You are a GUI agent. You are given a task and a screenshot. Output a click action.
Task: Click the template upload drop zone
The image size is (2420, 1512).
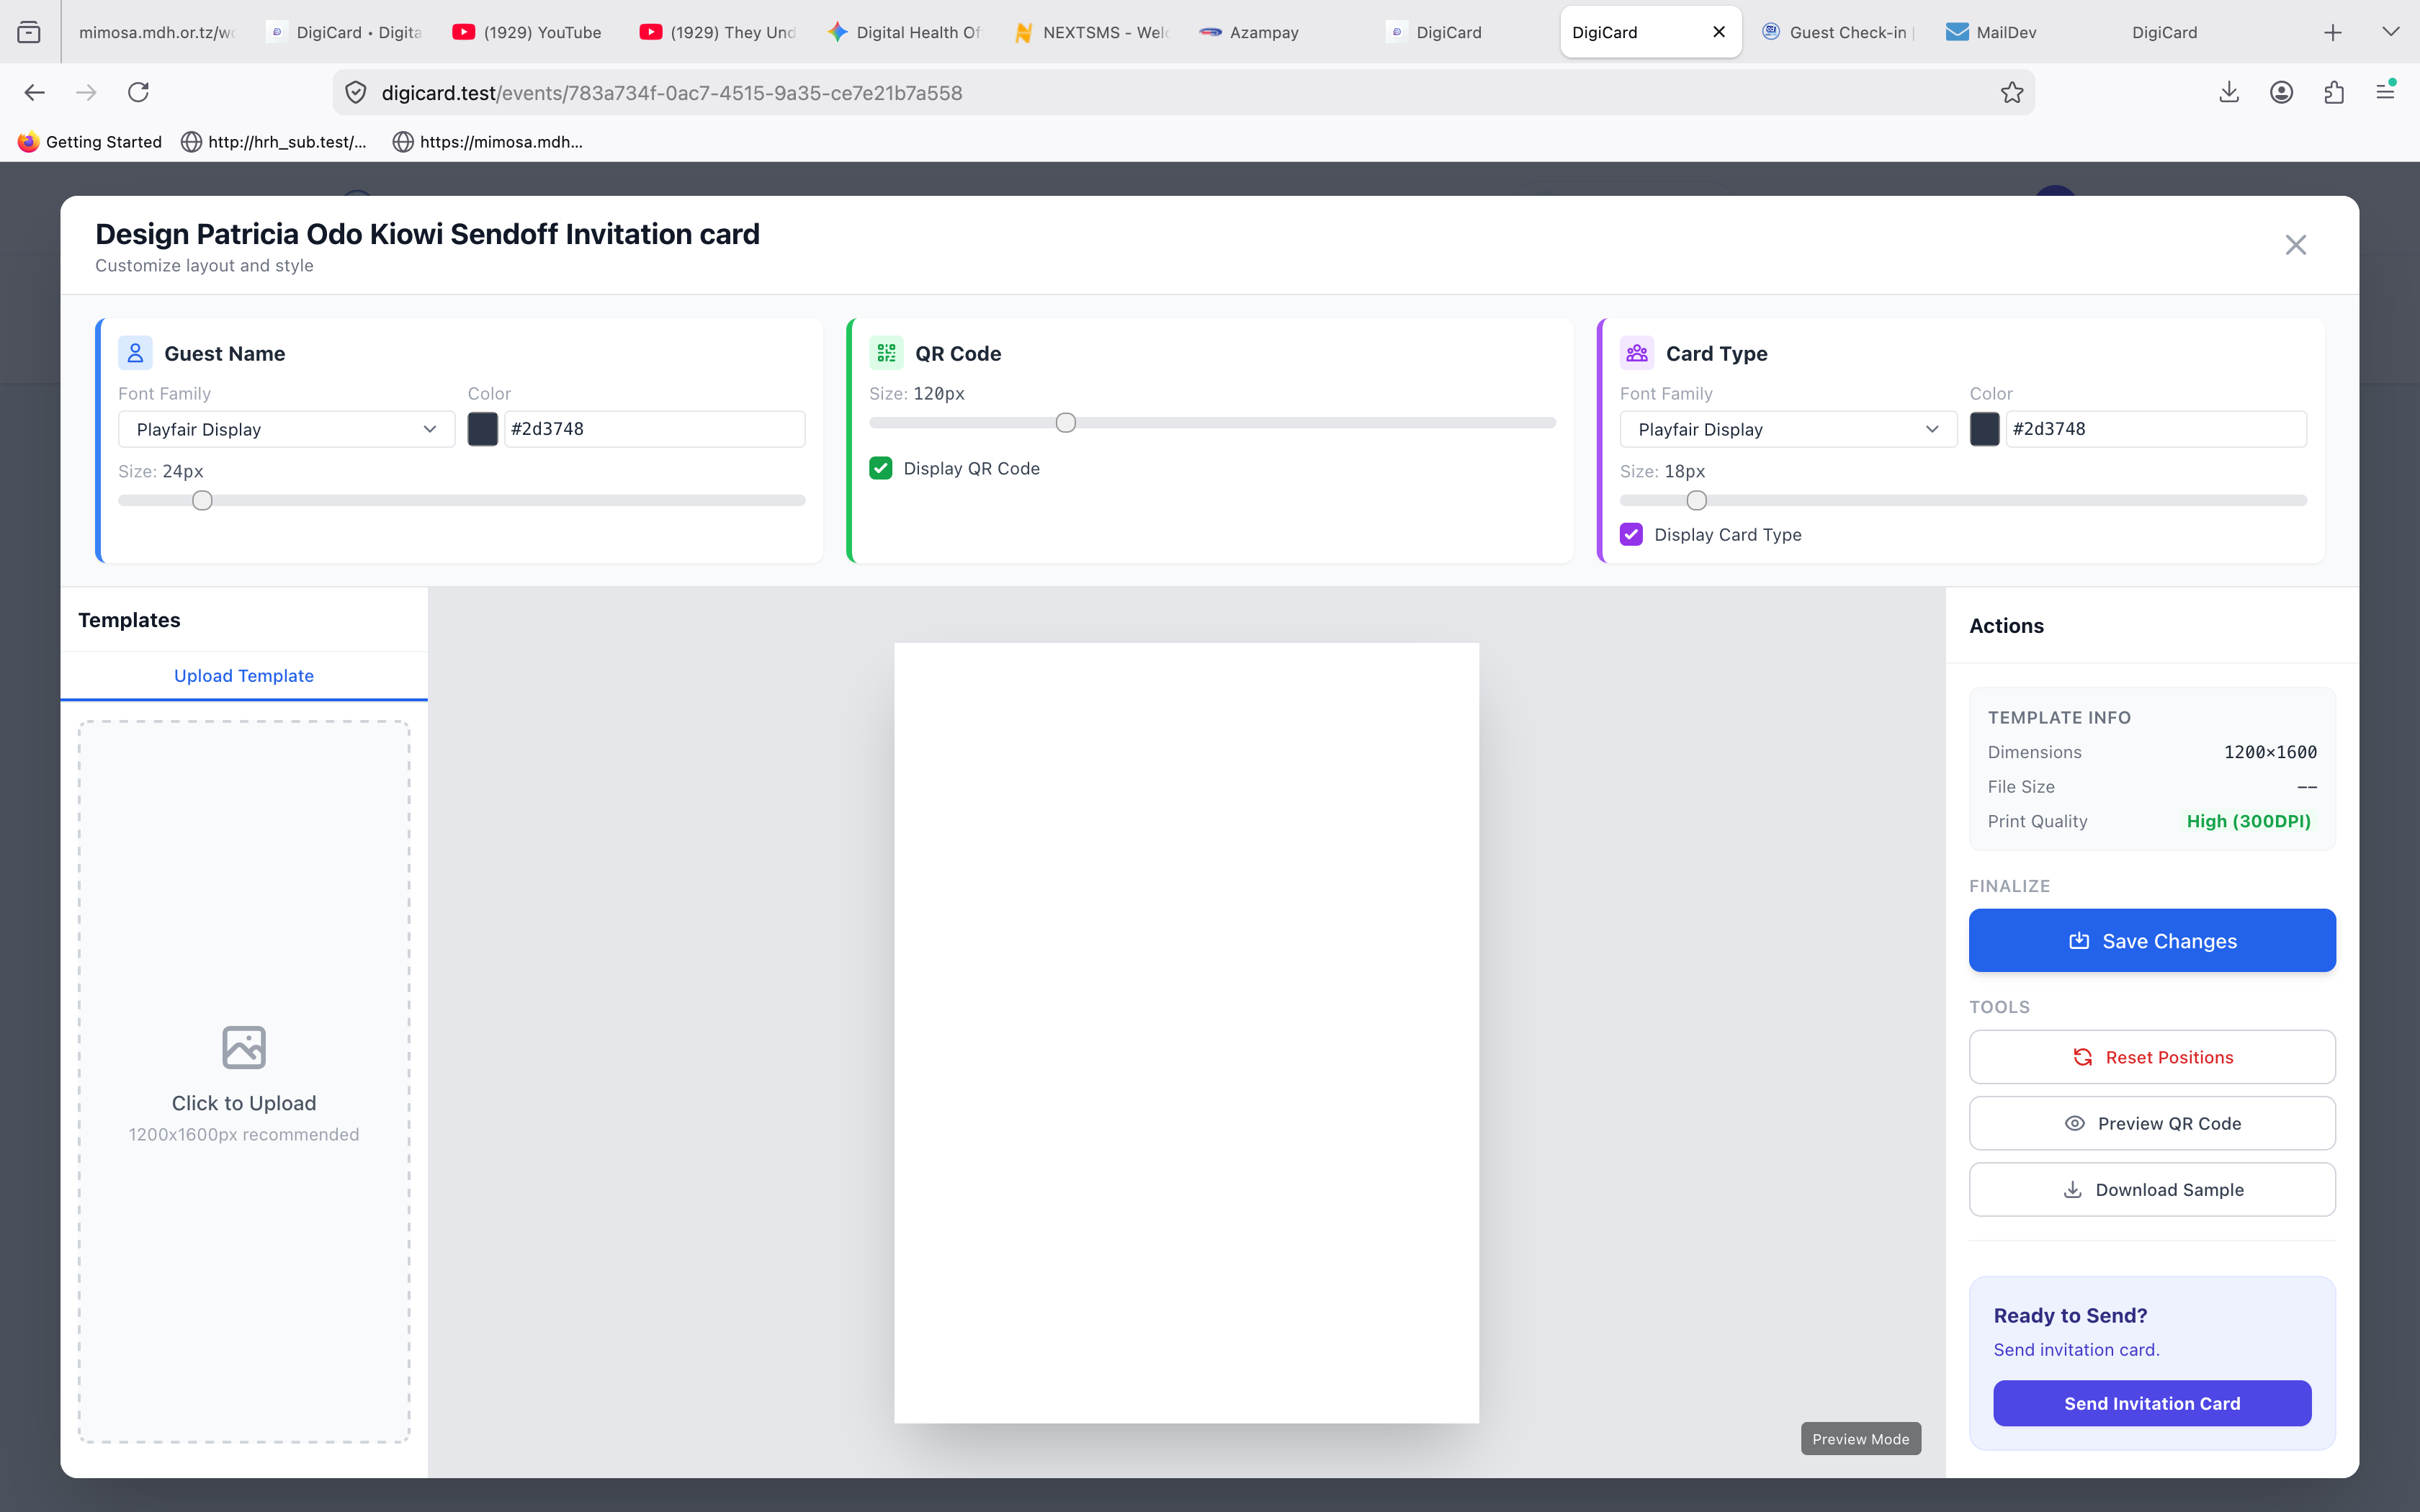244,1081
